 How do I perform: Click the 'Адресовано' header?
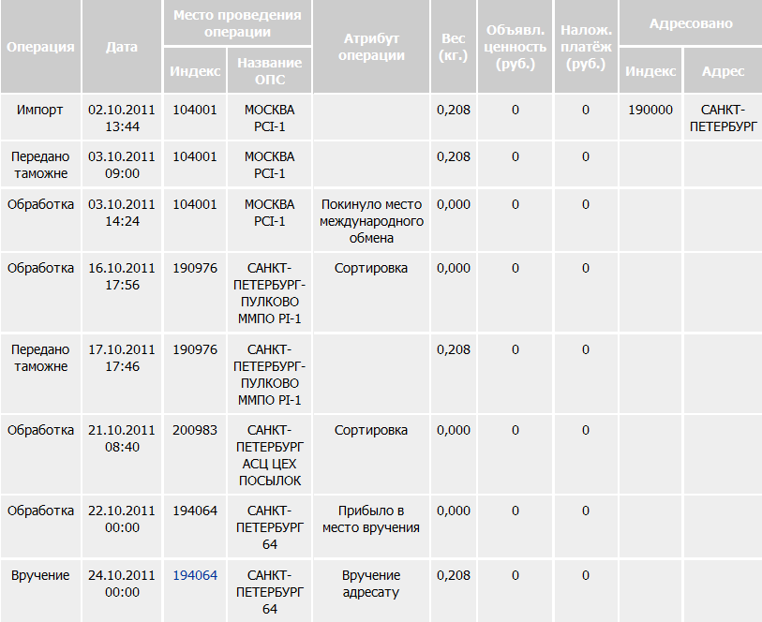(691, 22)
